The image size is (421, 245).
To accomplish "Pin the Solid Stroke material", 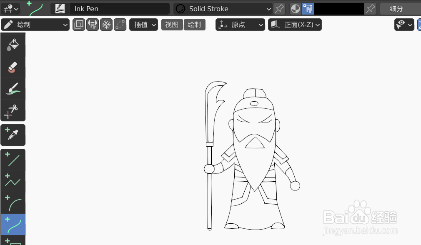I will [x=279, y=9].
